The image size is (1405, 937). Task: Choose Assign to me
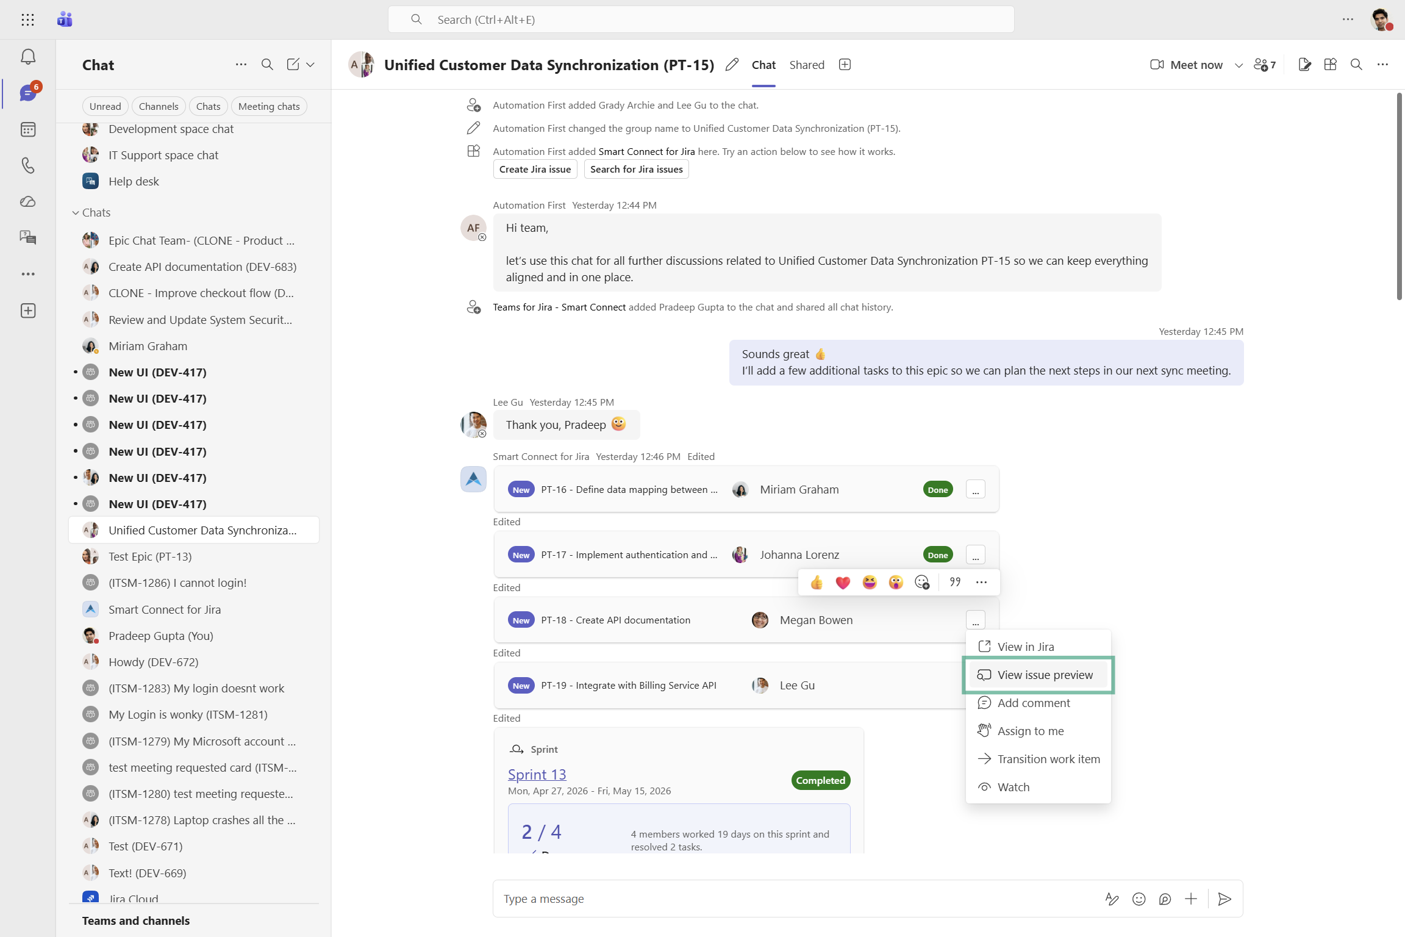pyautogui.click(x=1038, y=731)
